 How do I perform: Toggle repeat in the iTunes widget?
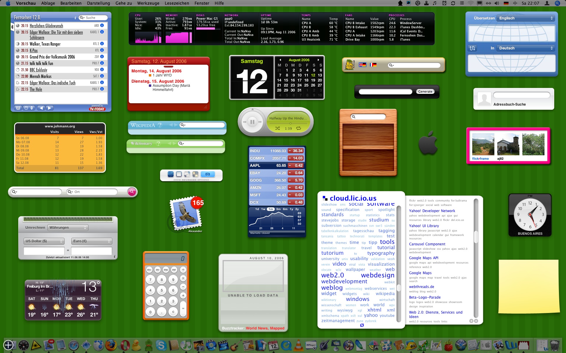click(299, 128)
